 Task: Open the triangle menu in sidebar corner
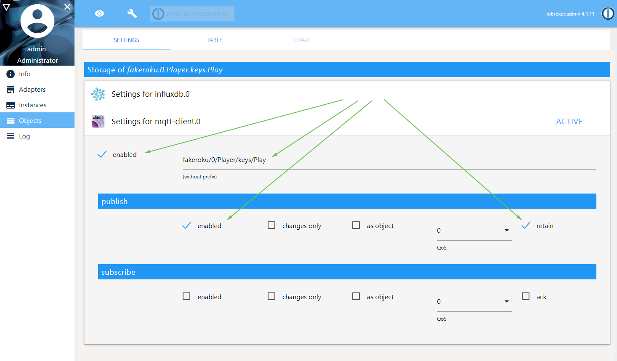(6, 7)
